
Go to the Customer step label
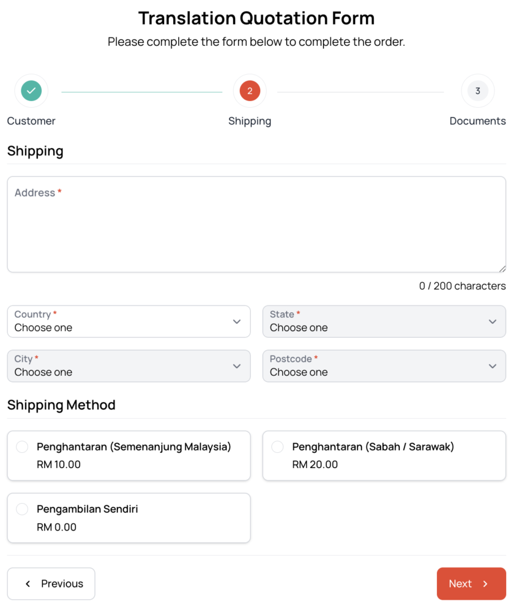point(31,121)
